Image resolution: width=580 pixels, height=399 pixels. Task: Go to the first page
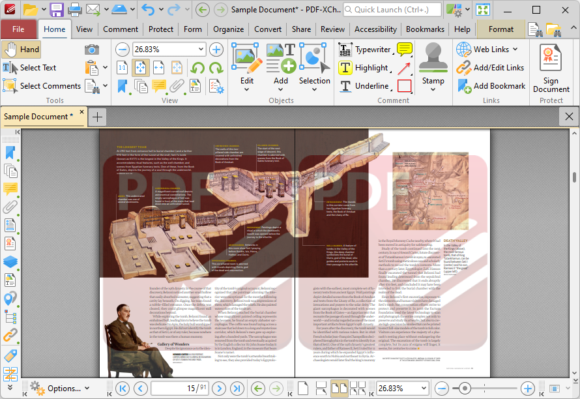(x=123, y=389)
